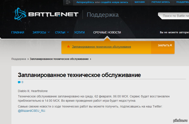The height and width of the screenshot is (124, 189).
Task: Click the flame icon in orange banner
Action: [68, 47]
